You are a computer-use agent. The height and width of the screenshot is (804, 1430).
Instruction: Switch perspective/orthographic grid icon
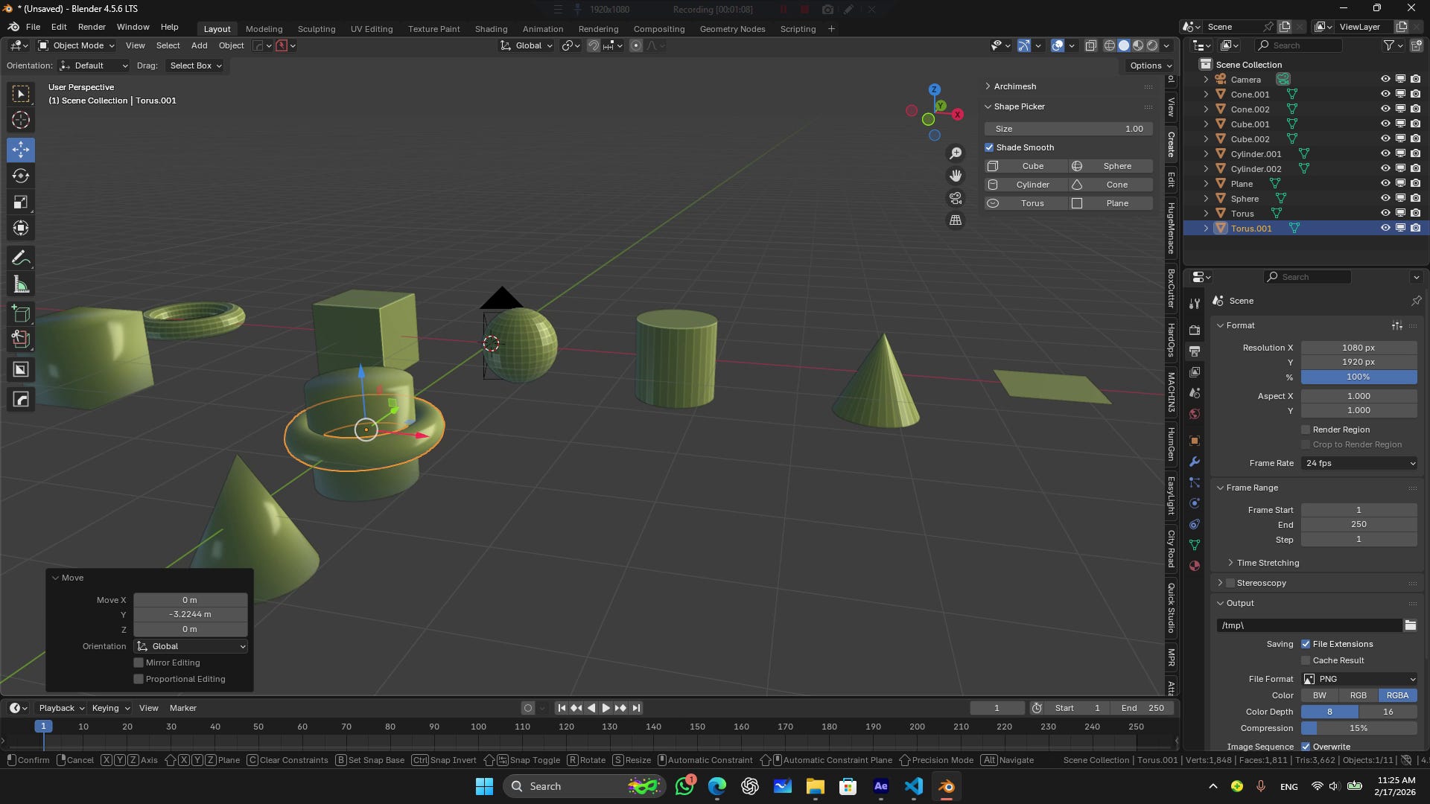coord(956,220)
